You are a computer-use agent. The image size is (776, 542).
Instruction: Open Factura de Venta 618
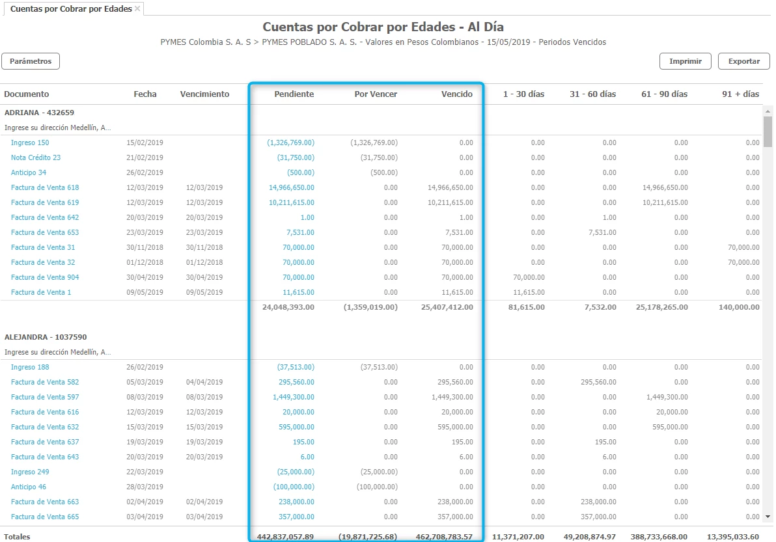click(45, 187)
